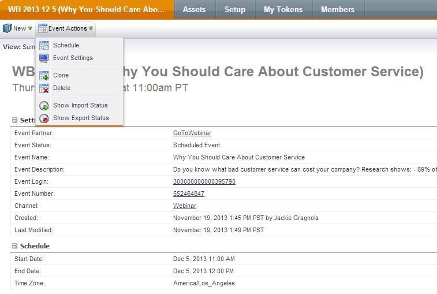Image resolution: width=437 pixels, height=294 pixels.
Task: Switch to the Assets tab
Action: 194,9
